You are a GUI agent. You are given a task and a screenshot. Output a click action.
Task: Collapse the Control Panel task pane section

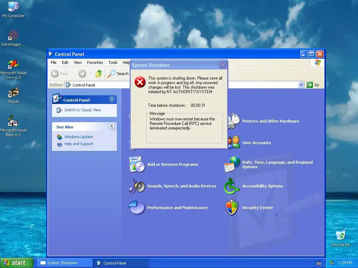pyautogui.click(x=112, y=99)
